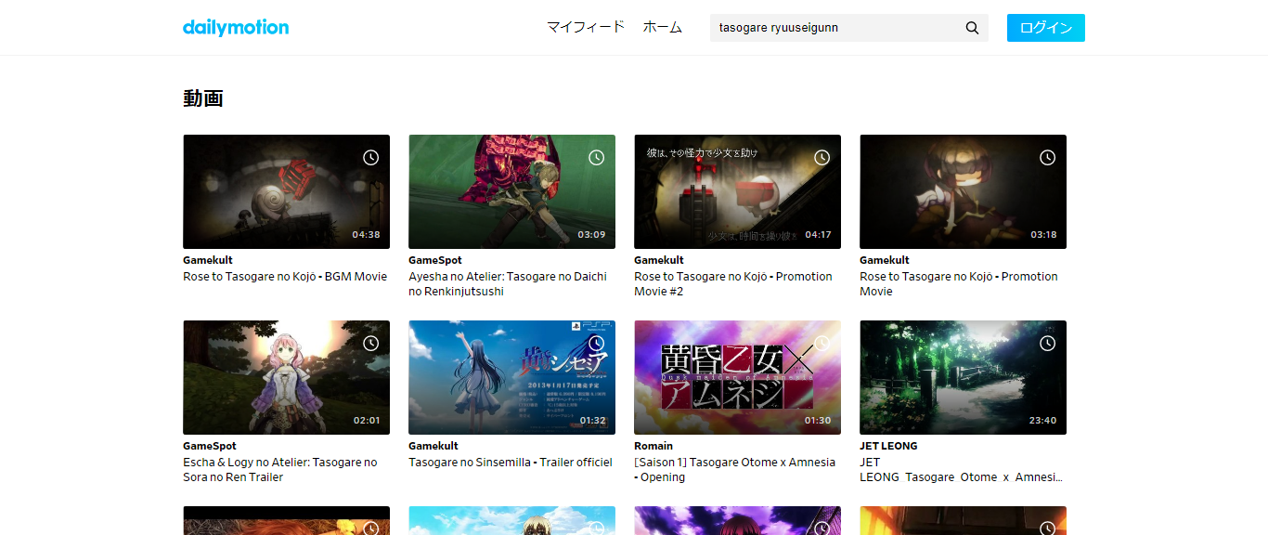The height and width of the screenshot is (535, 1268).
Task: Click Watch Later clock on Ayesha no Atelier video
Action: click(x=596, y=158)
